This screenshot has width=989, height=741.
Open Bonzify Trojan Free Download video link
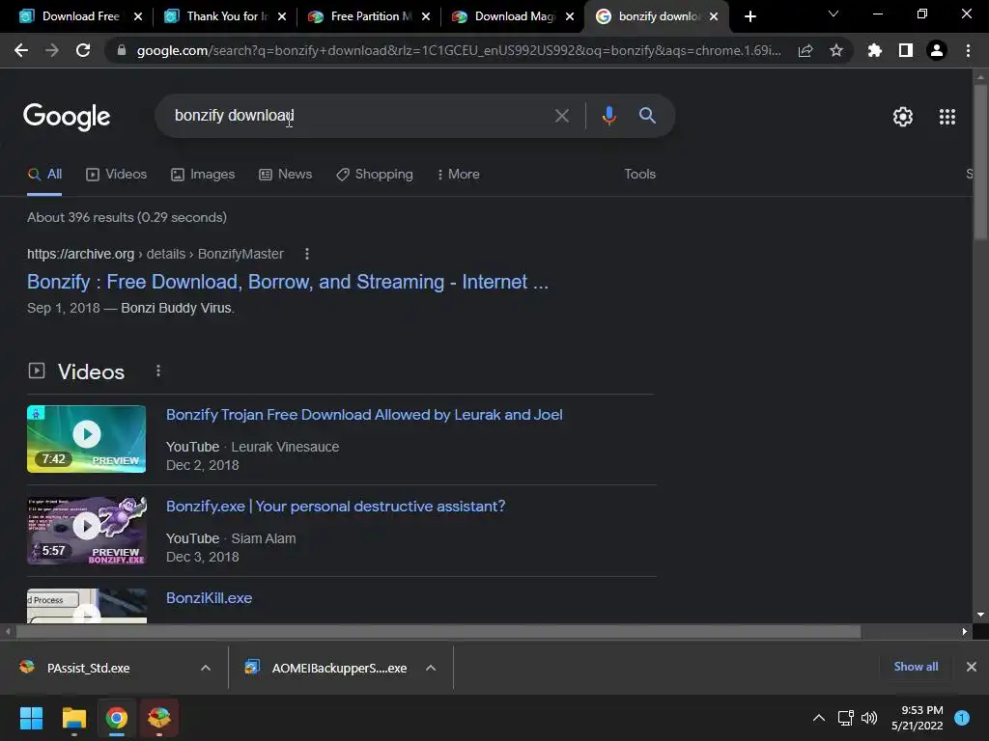click(x=364, y=415)
